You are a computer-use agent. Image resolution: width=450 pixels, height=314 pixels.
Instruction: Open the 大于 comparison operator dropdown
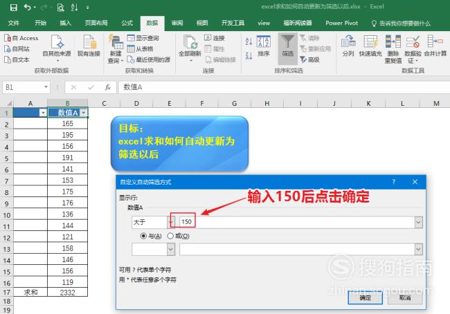click(171, 222)
